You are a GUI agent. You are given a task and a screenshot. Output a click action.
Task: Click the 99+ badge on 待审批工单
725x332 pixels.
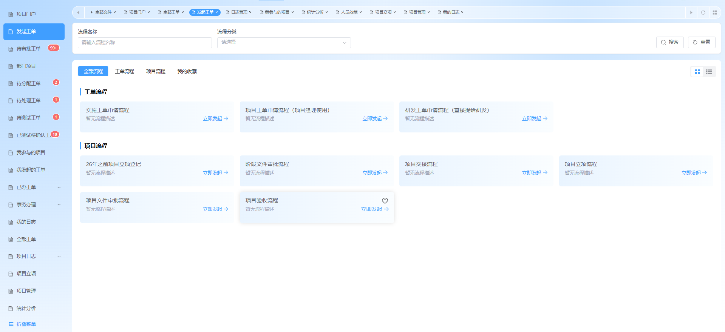(54, 48)
